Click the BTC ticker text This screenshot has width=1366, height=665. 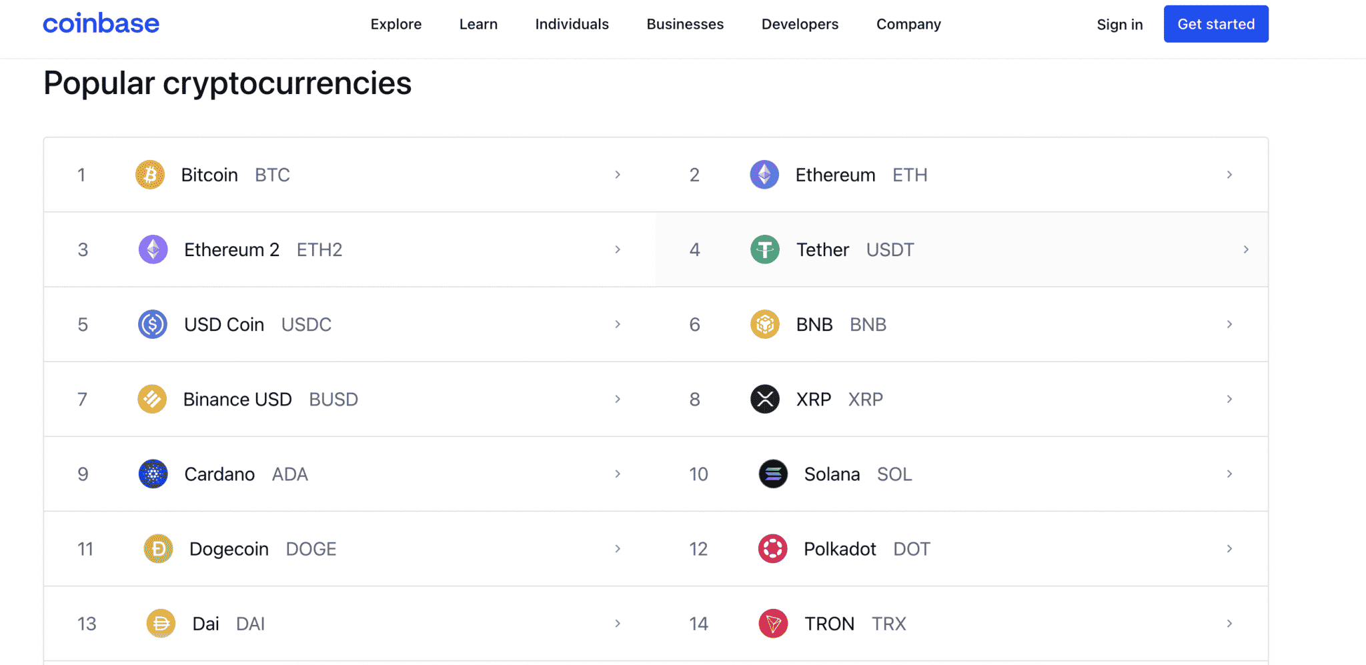point(272,175)
